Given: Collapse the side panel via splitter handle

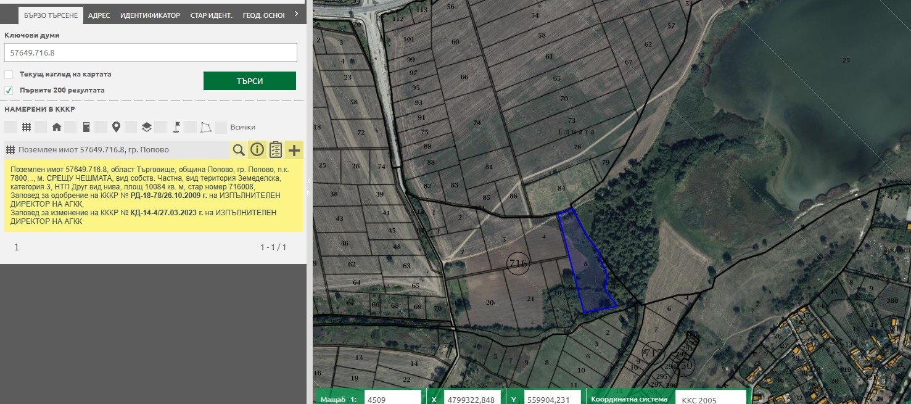Looking at the screenshot, I should pyautogui.click(x=310, y=180).
